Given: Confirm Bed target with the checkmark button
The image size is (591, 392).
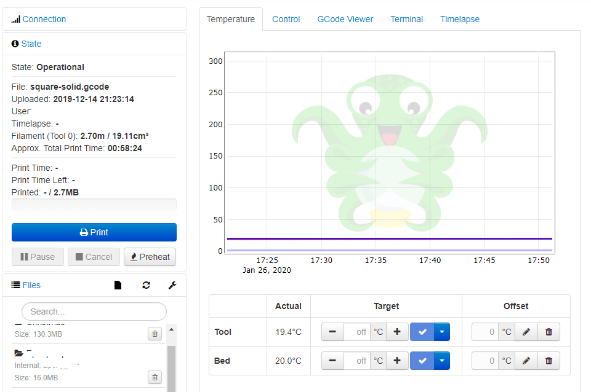Looking at the screenshot, I should coord(422,361).
